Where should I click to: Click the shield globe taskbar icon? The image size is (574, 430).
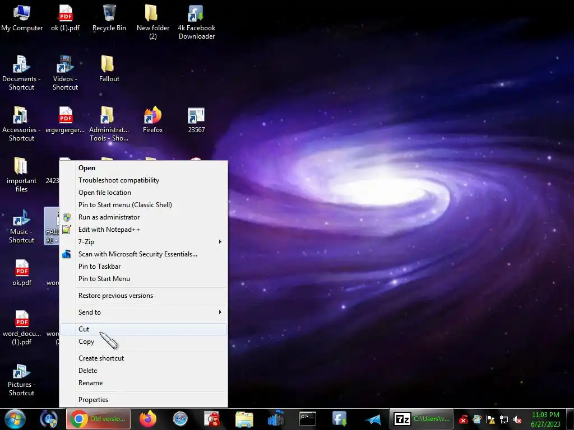click(x=49, y=419)
